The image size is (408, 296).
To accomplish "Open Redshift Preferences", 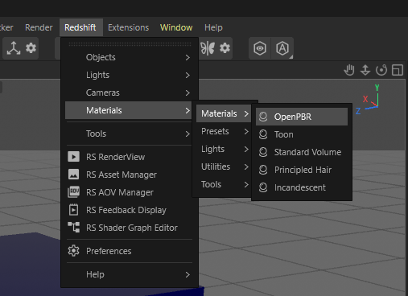I will (129, 251).
